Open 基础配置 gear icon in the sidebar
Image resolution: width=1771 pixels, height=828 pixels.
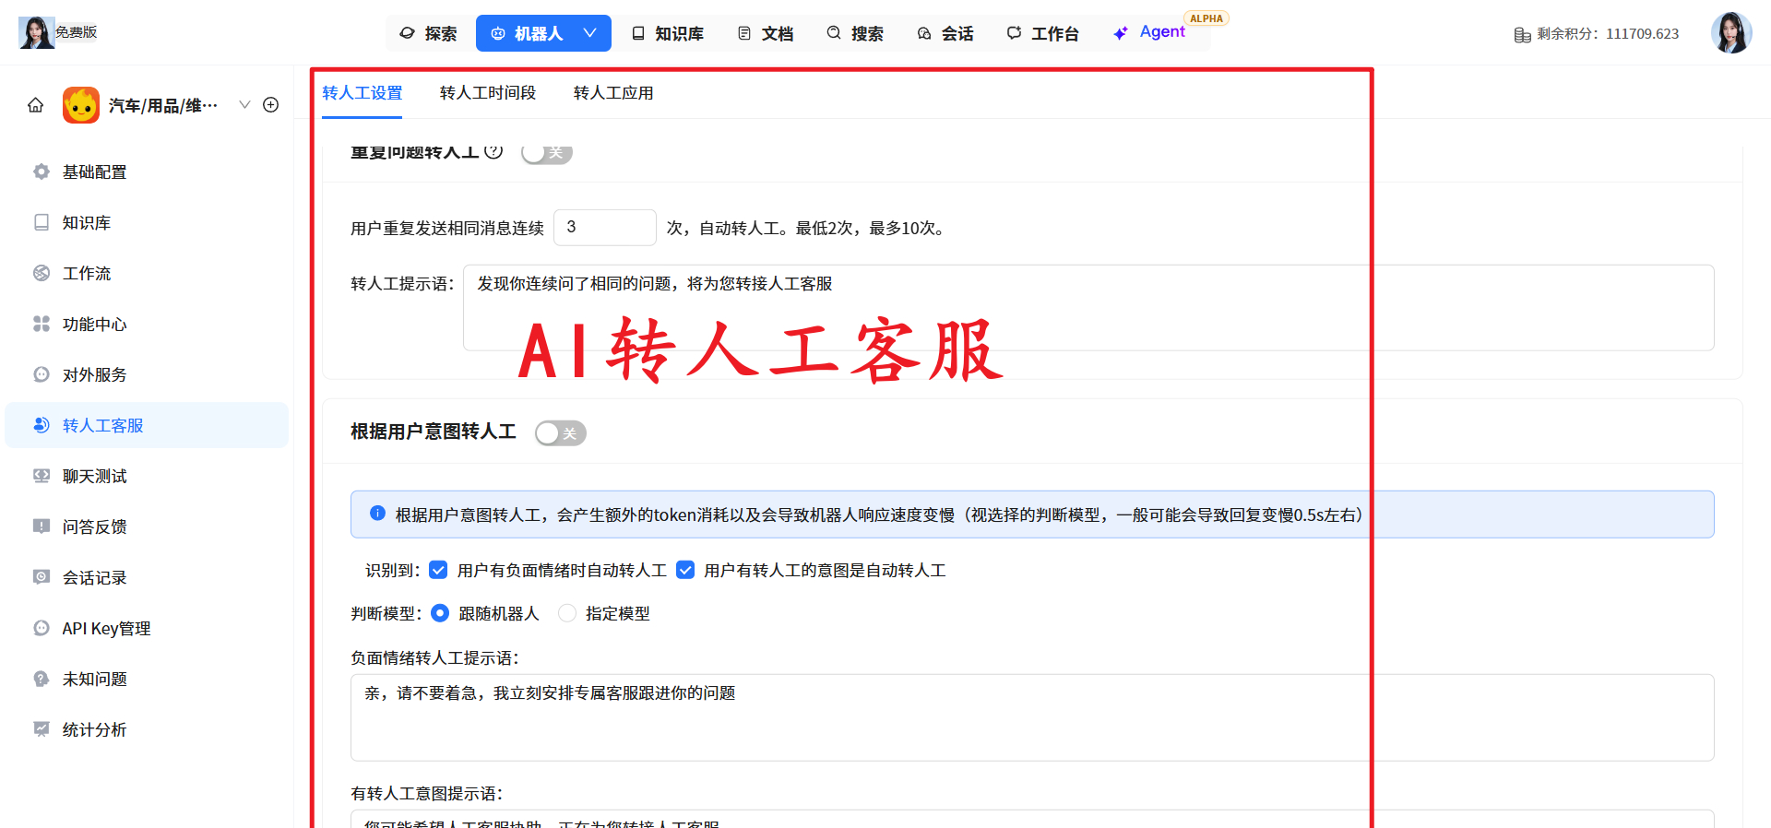coord(42,172)
